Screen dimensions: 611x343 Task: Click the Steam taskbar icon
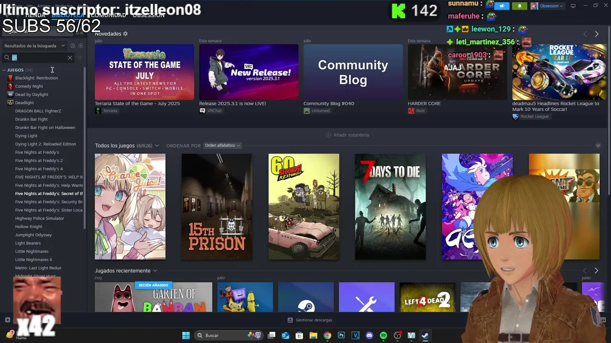[x=425, y=335]
